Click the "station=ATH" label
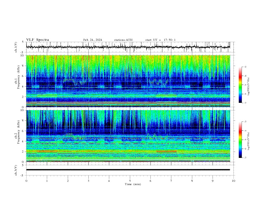This screenshot has height=203, width=263. [123, 40]
